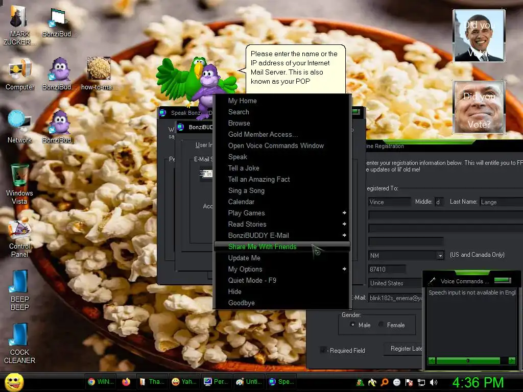Screen dimensions: 523x392
Task: Launch Firefox from the taskbar
Action: coord(126,382)
